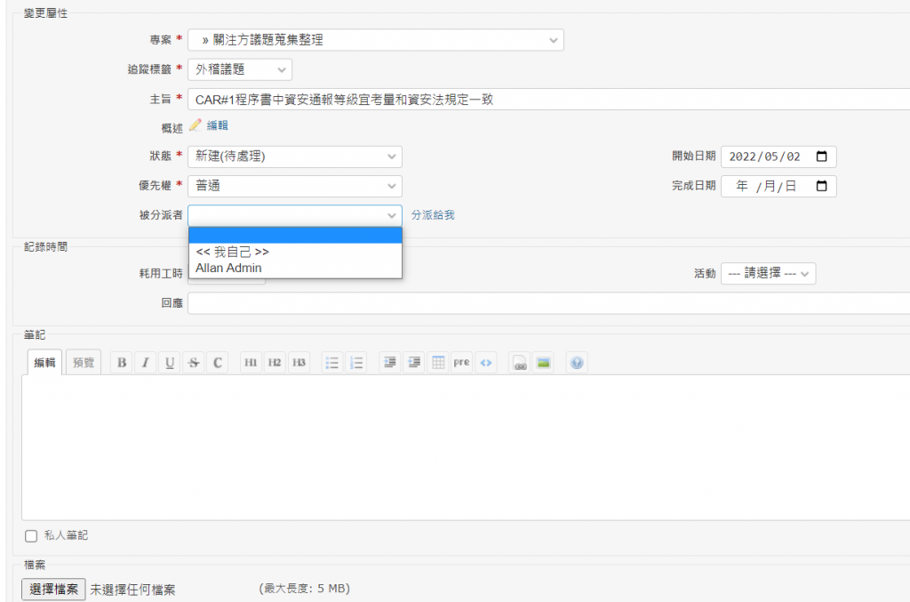910x602 pixels.
Task: Apply italic formatting in notes toolbar
Action: point(145,362)
